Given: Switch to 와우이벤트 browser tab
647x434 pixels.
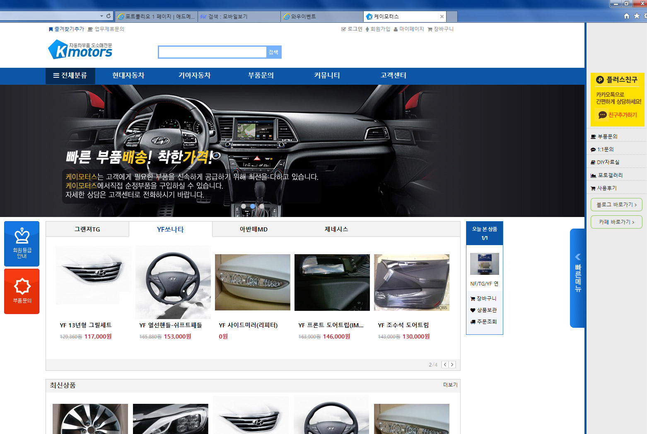Looking at the screenshot, I should (x=322, y=17).
